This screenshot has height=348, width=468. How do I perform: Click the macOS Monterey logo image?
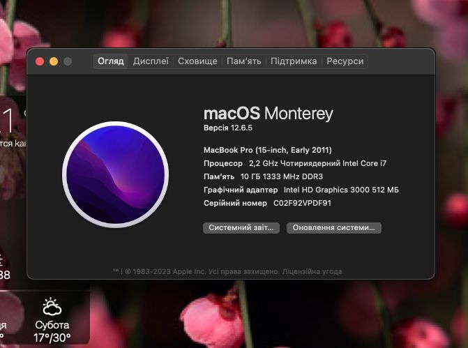point(116,174)
